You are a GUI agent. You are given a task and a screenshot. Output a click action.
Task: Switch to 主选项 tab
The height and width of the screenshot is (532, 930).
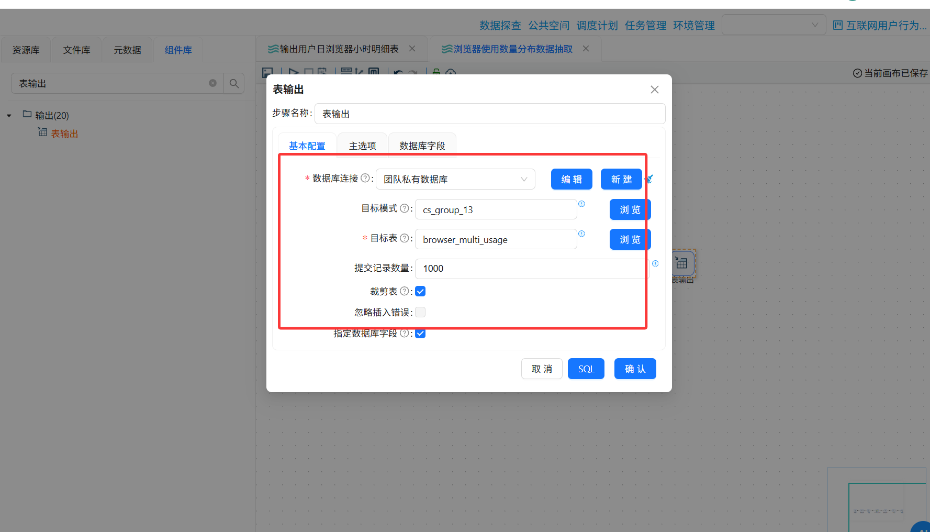click(363, 146)
